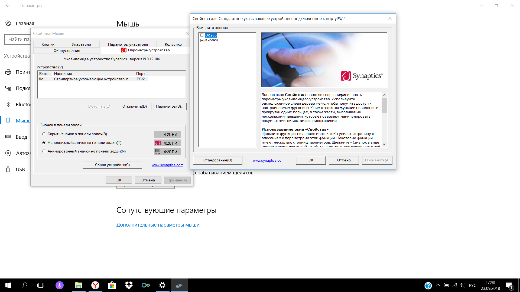Click the Home gear icon in the Settings sidebar

pyautogui.click(x=8, y=23)
